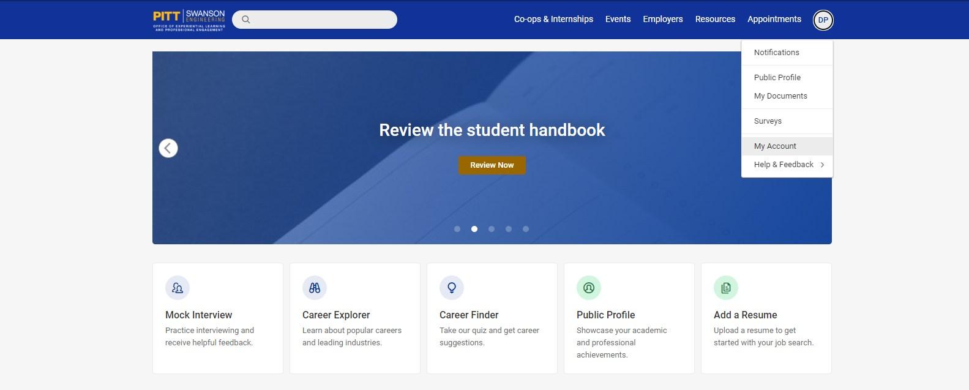Viewport: 969px width, 390px height.
Task: Click the Career Finder lightbulb icon
Action: pyautogui.click(x=452, y=288)
